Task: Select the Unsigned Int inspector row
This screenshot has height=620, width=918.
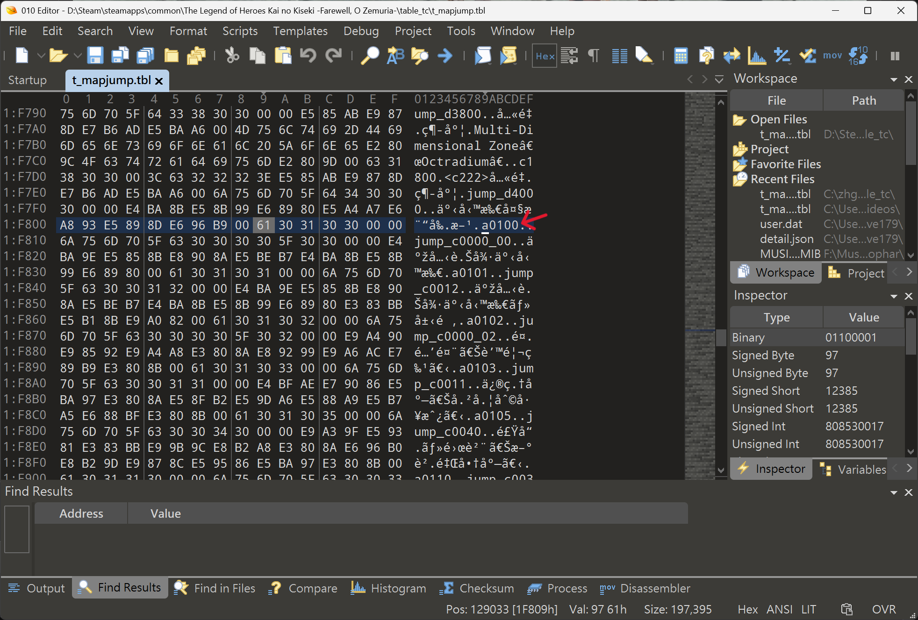Action: click(817, 444)
